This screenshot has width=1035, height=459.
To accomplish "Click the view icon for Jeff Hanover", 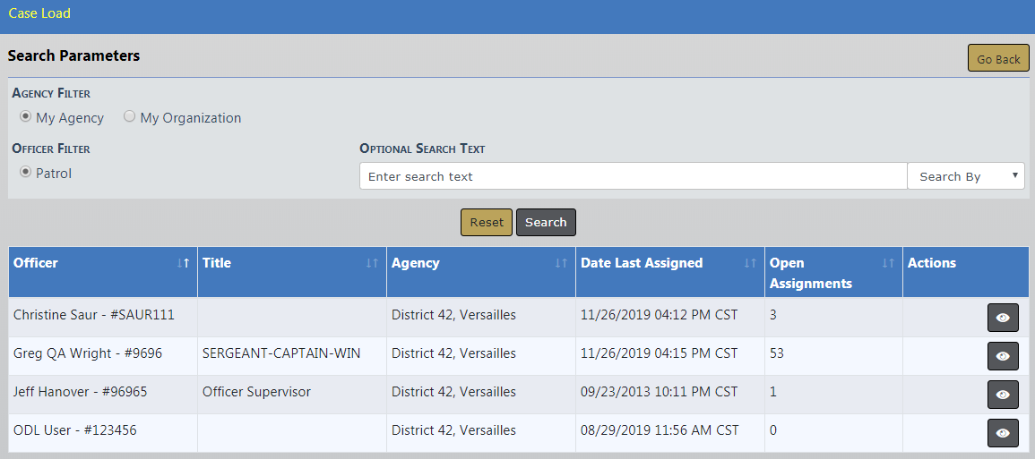I will (1003, 395).
